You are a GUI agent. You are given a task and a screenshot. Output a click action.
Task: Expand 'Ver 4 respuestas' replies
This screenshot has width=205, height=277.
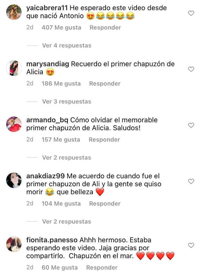(x=67, y=45)
